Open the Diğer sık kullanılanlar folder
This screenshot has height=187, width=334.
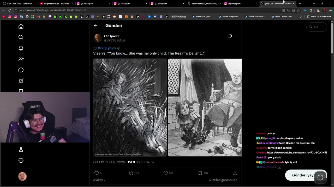click(319, 17)
